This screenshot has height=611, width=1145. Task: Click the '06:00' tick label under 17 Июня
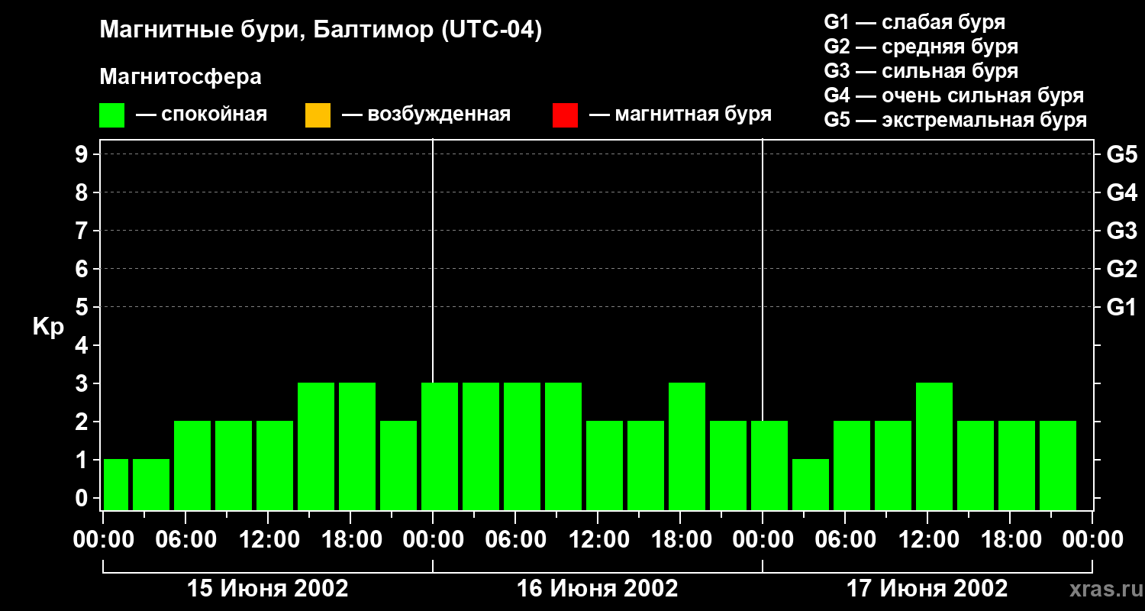tap(845, 539)
